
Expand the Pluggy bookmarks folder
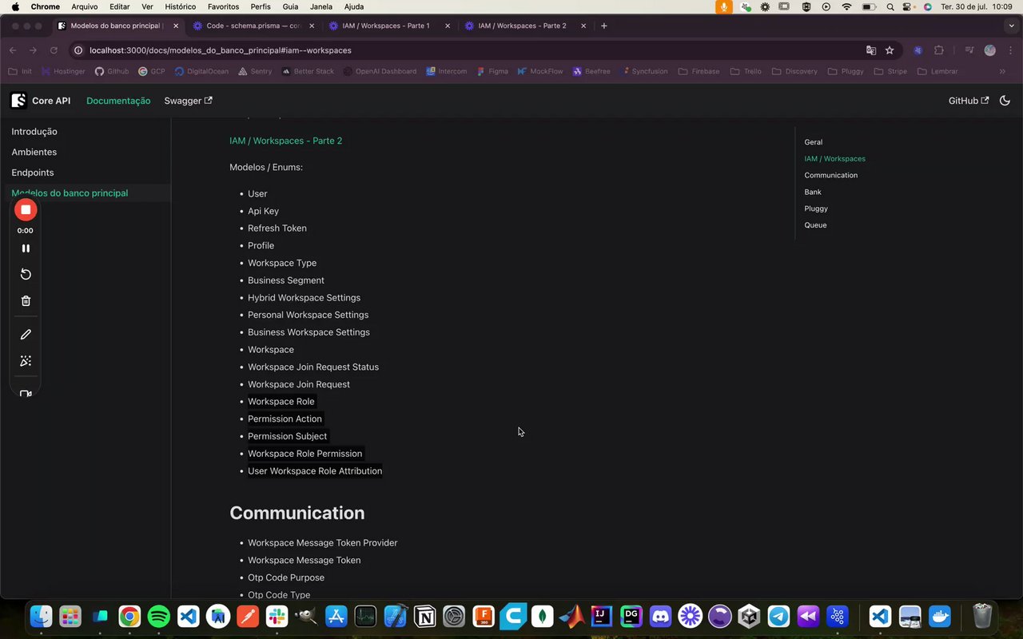click(x=846, y=71)
